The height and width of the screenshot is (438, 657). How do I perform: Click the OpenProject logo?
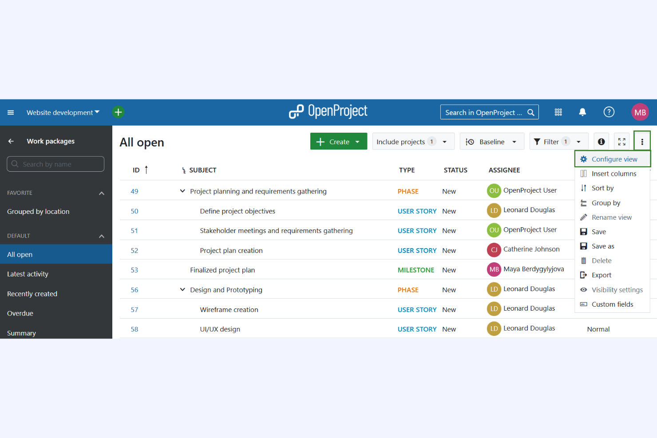pyautogui.click(x=328, y=112)
